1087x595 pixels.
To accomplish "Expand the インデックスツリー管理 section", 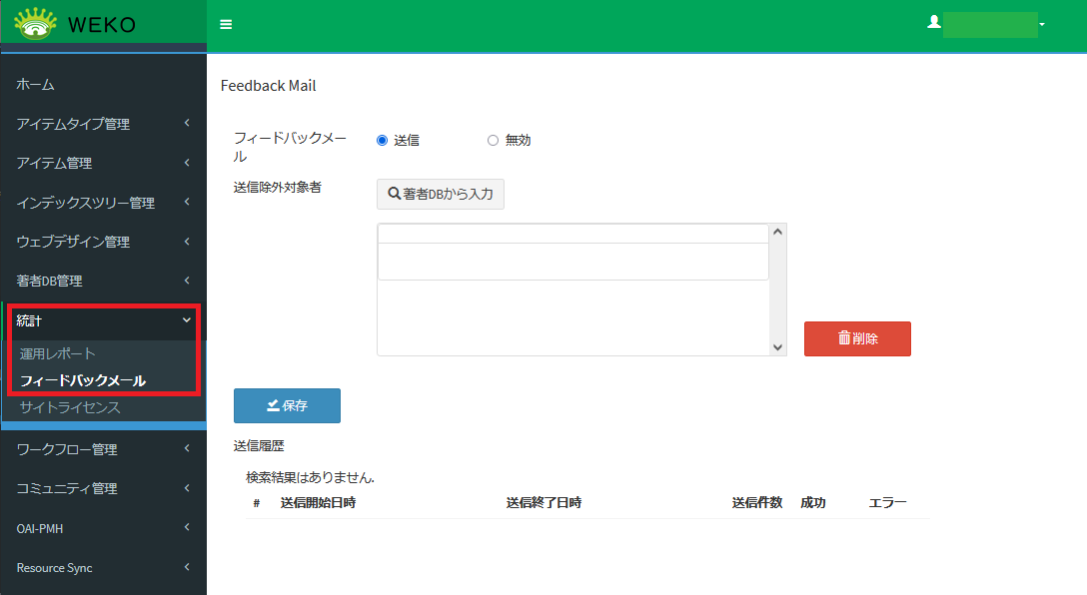I will tap(103, 203).
